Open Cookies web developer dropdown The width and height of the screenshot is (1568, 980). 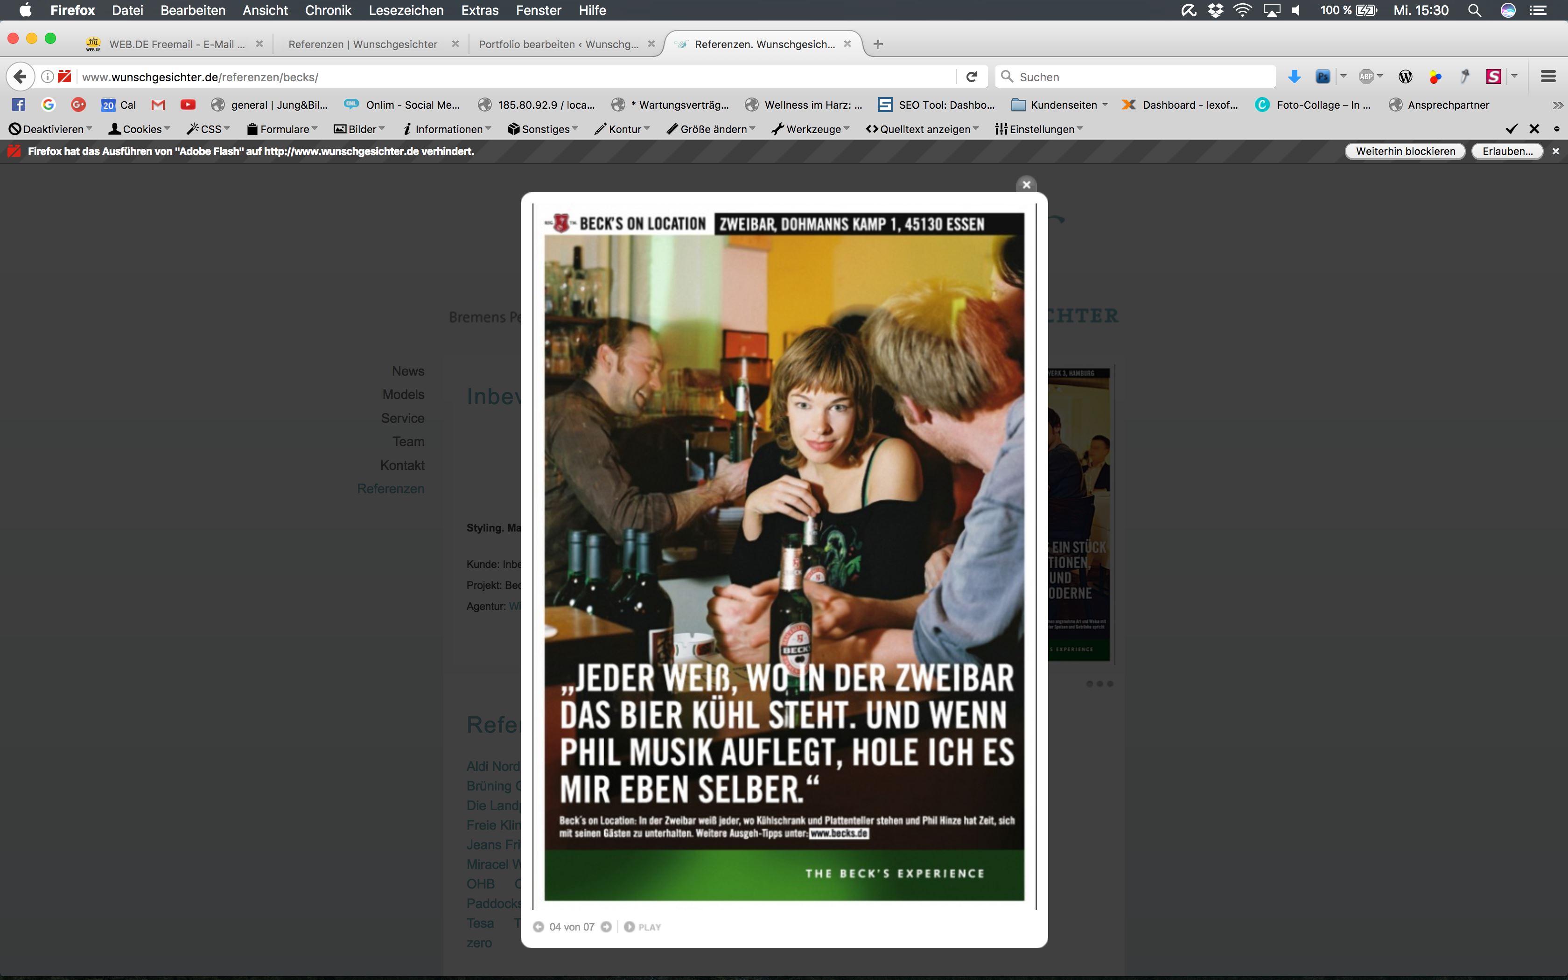click(x=140, y=129)
